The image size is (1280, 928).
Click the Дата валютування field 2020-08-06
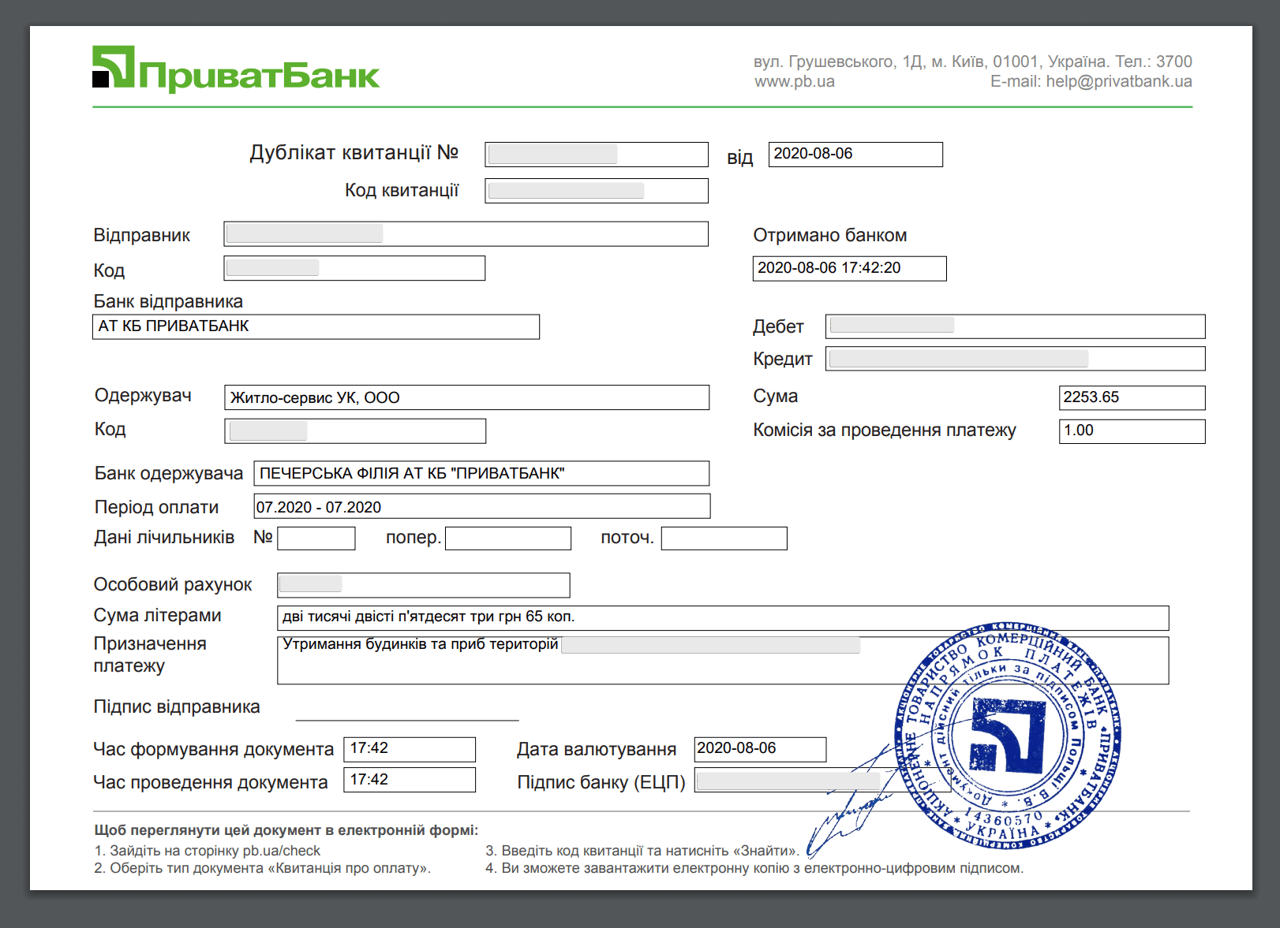760,749
